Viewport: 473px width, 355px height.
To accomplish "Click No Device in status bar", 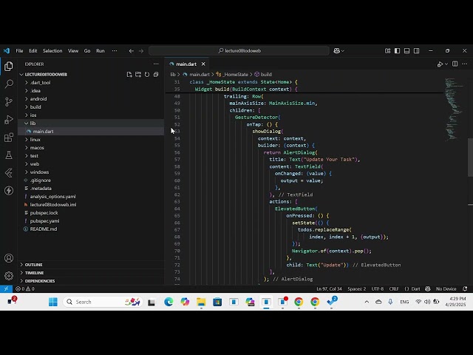I will 446,289.
